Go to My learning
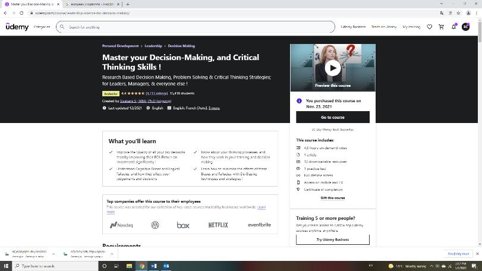 411,27
